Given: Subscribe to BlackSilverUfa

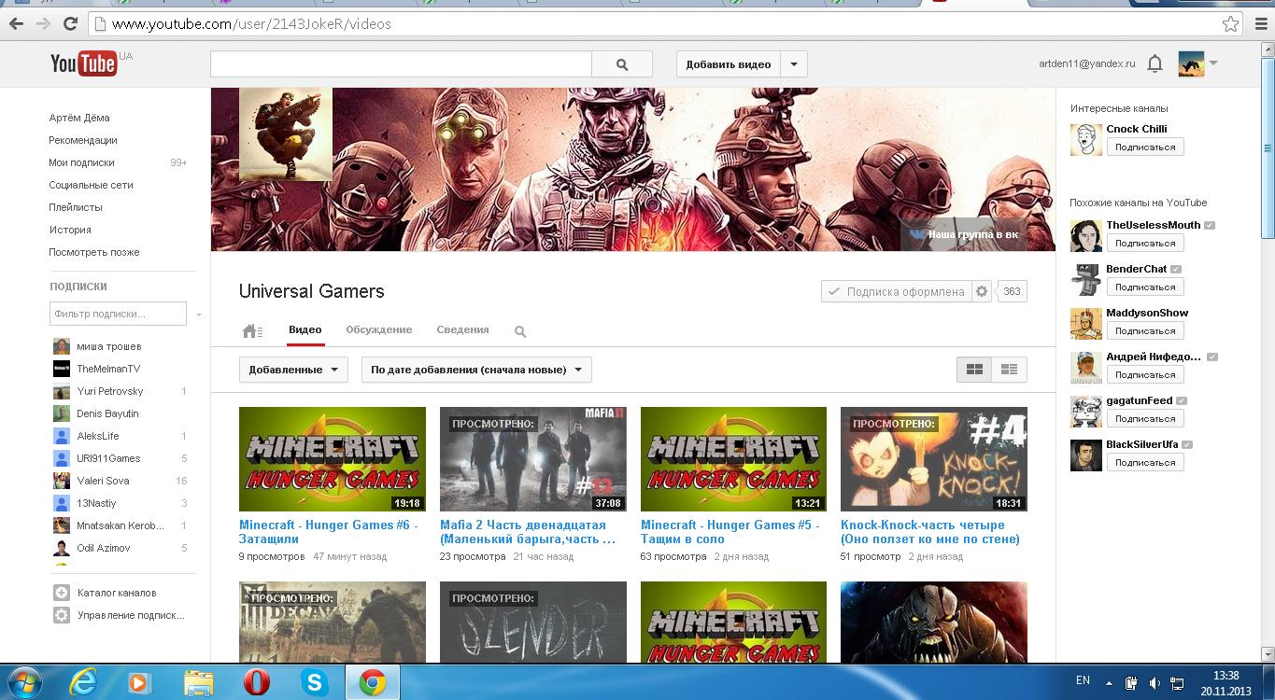Looking at the screenshot, I should [1145, 462].
